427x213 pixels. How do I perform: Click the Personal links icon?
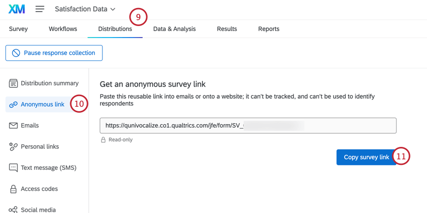(x=14, y=146)
